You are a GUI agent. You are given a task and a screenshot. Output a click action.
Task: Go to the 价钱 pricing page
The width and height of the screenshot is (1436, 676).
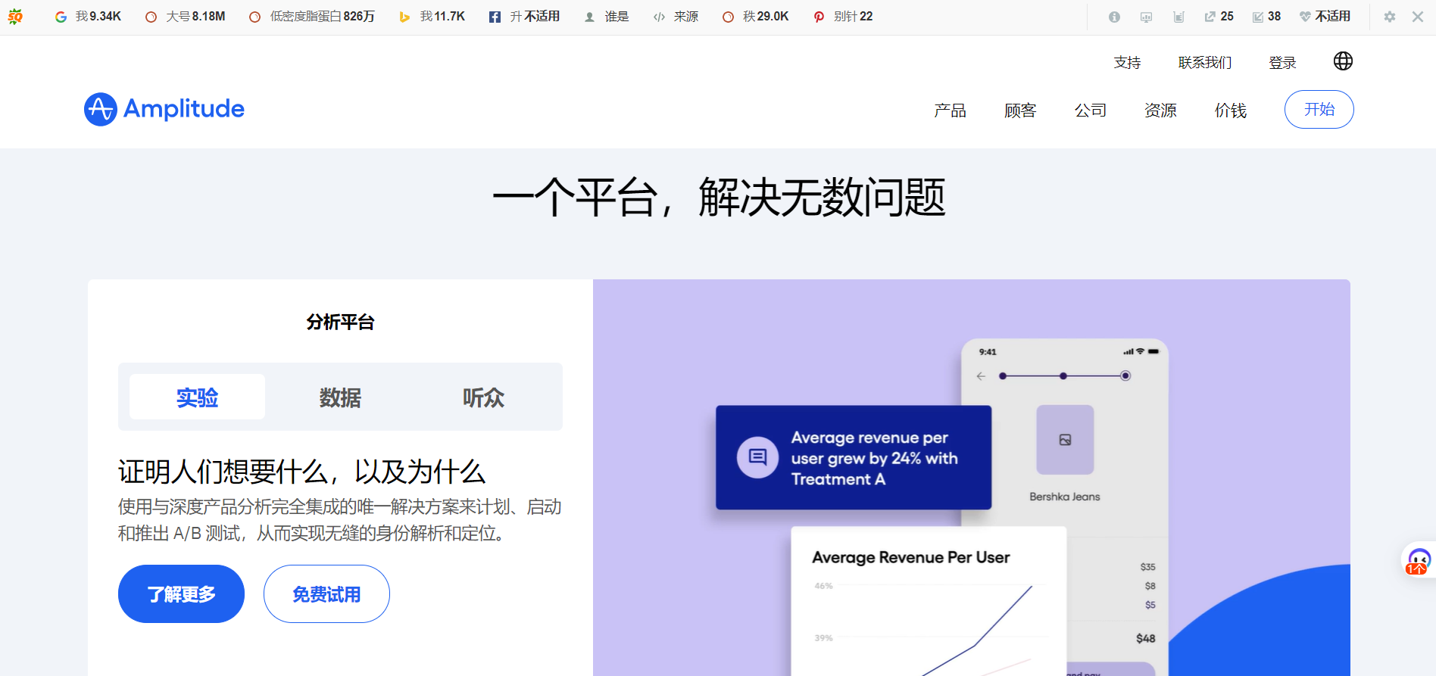click(1231, 111)
